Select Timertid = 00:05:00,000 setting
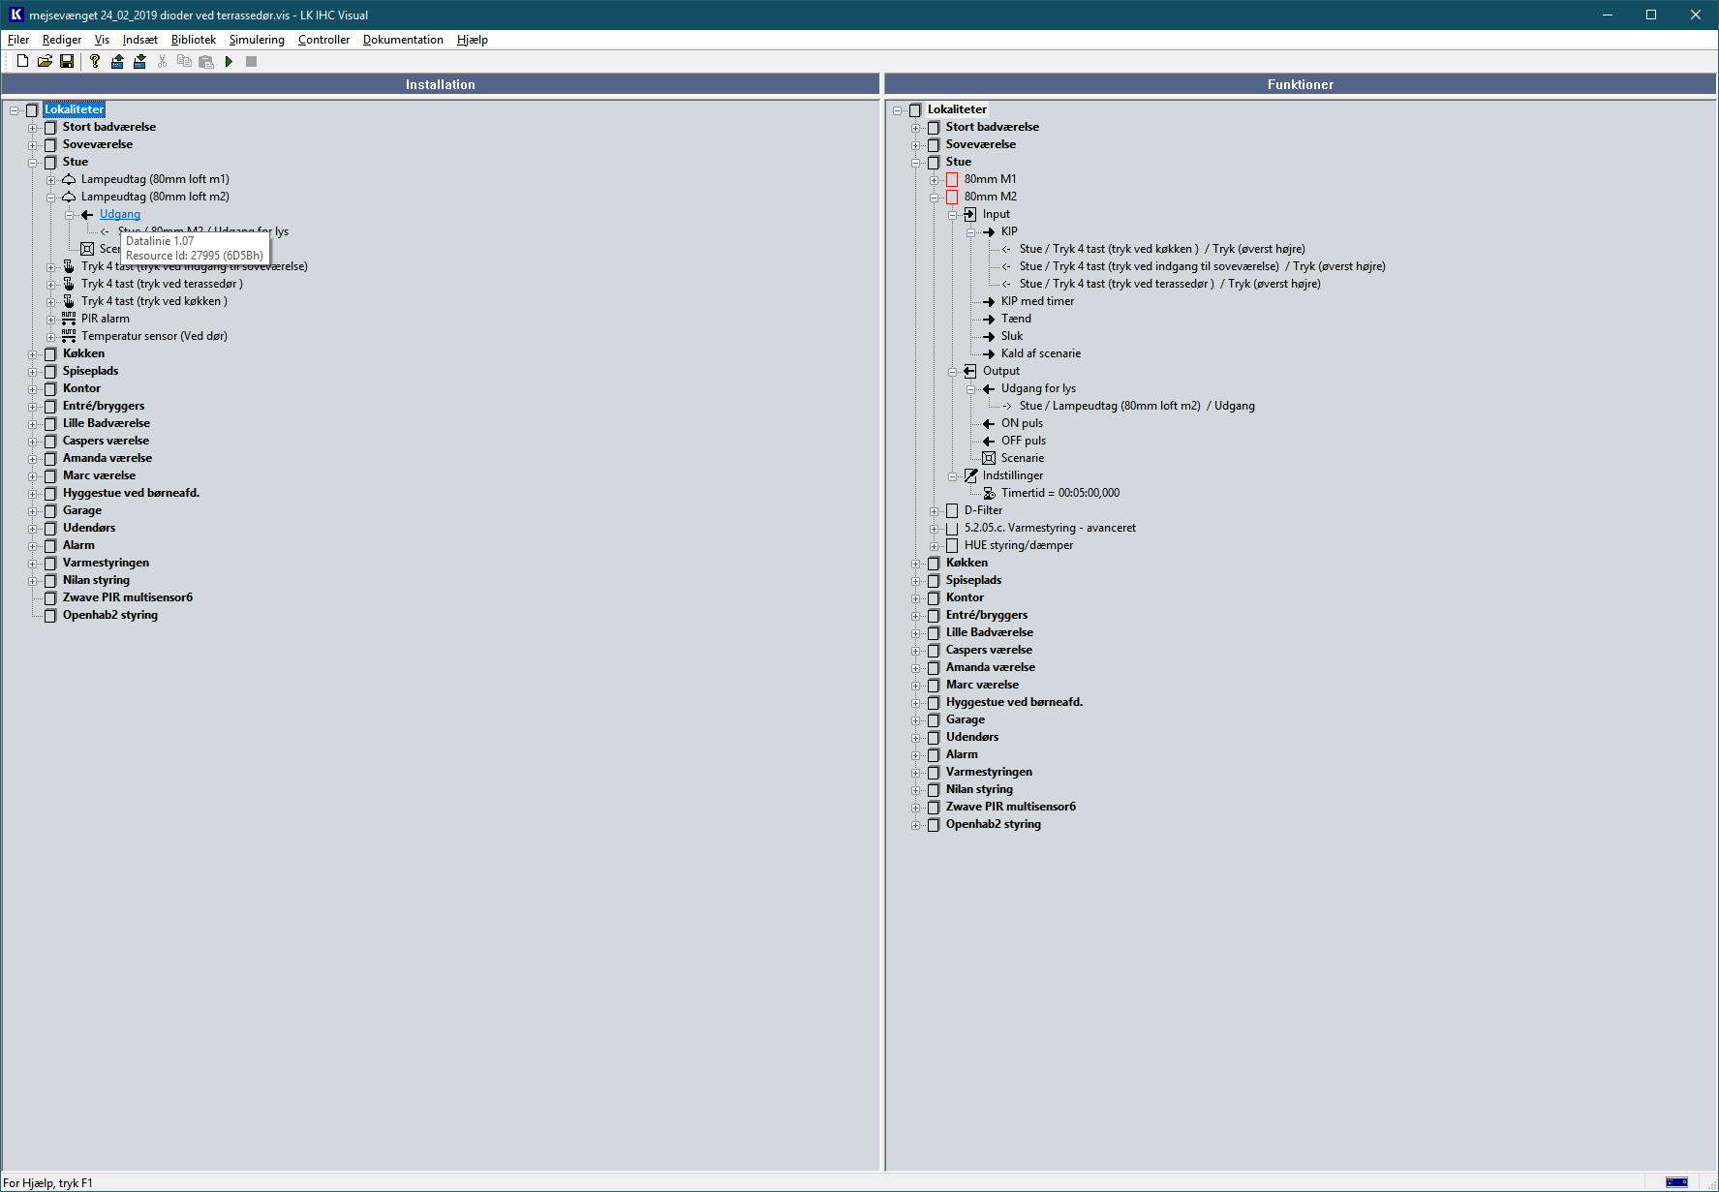Image resolution: width=1719 pixels, height=1192 pixels. click(1059, 493)
